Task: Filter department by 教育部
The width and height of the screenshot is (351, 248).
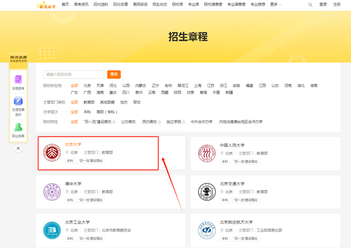Action: [x=89, y=102]
